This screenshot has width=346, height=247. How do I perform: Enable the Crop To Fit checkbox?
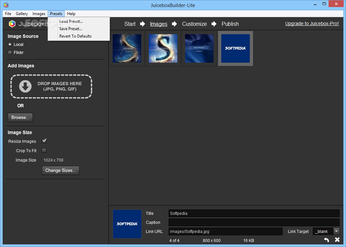pos(44,150)
